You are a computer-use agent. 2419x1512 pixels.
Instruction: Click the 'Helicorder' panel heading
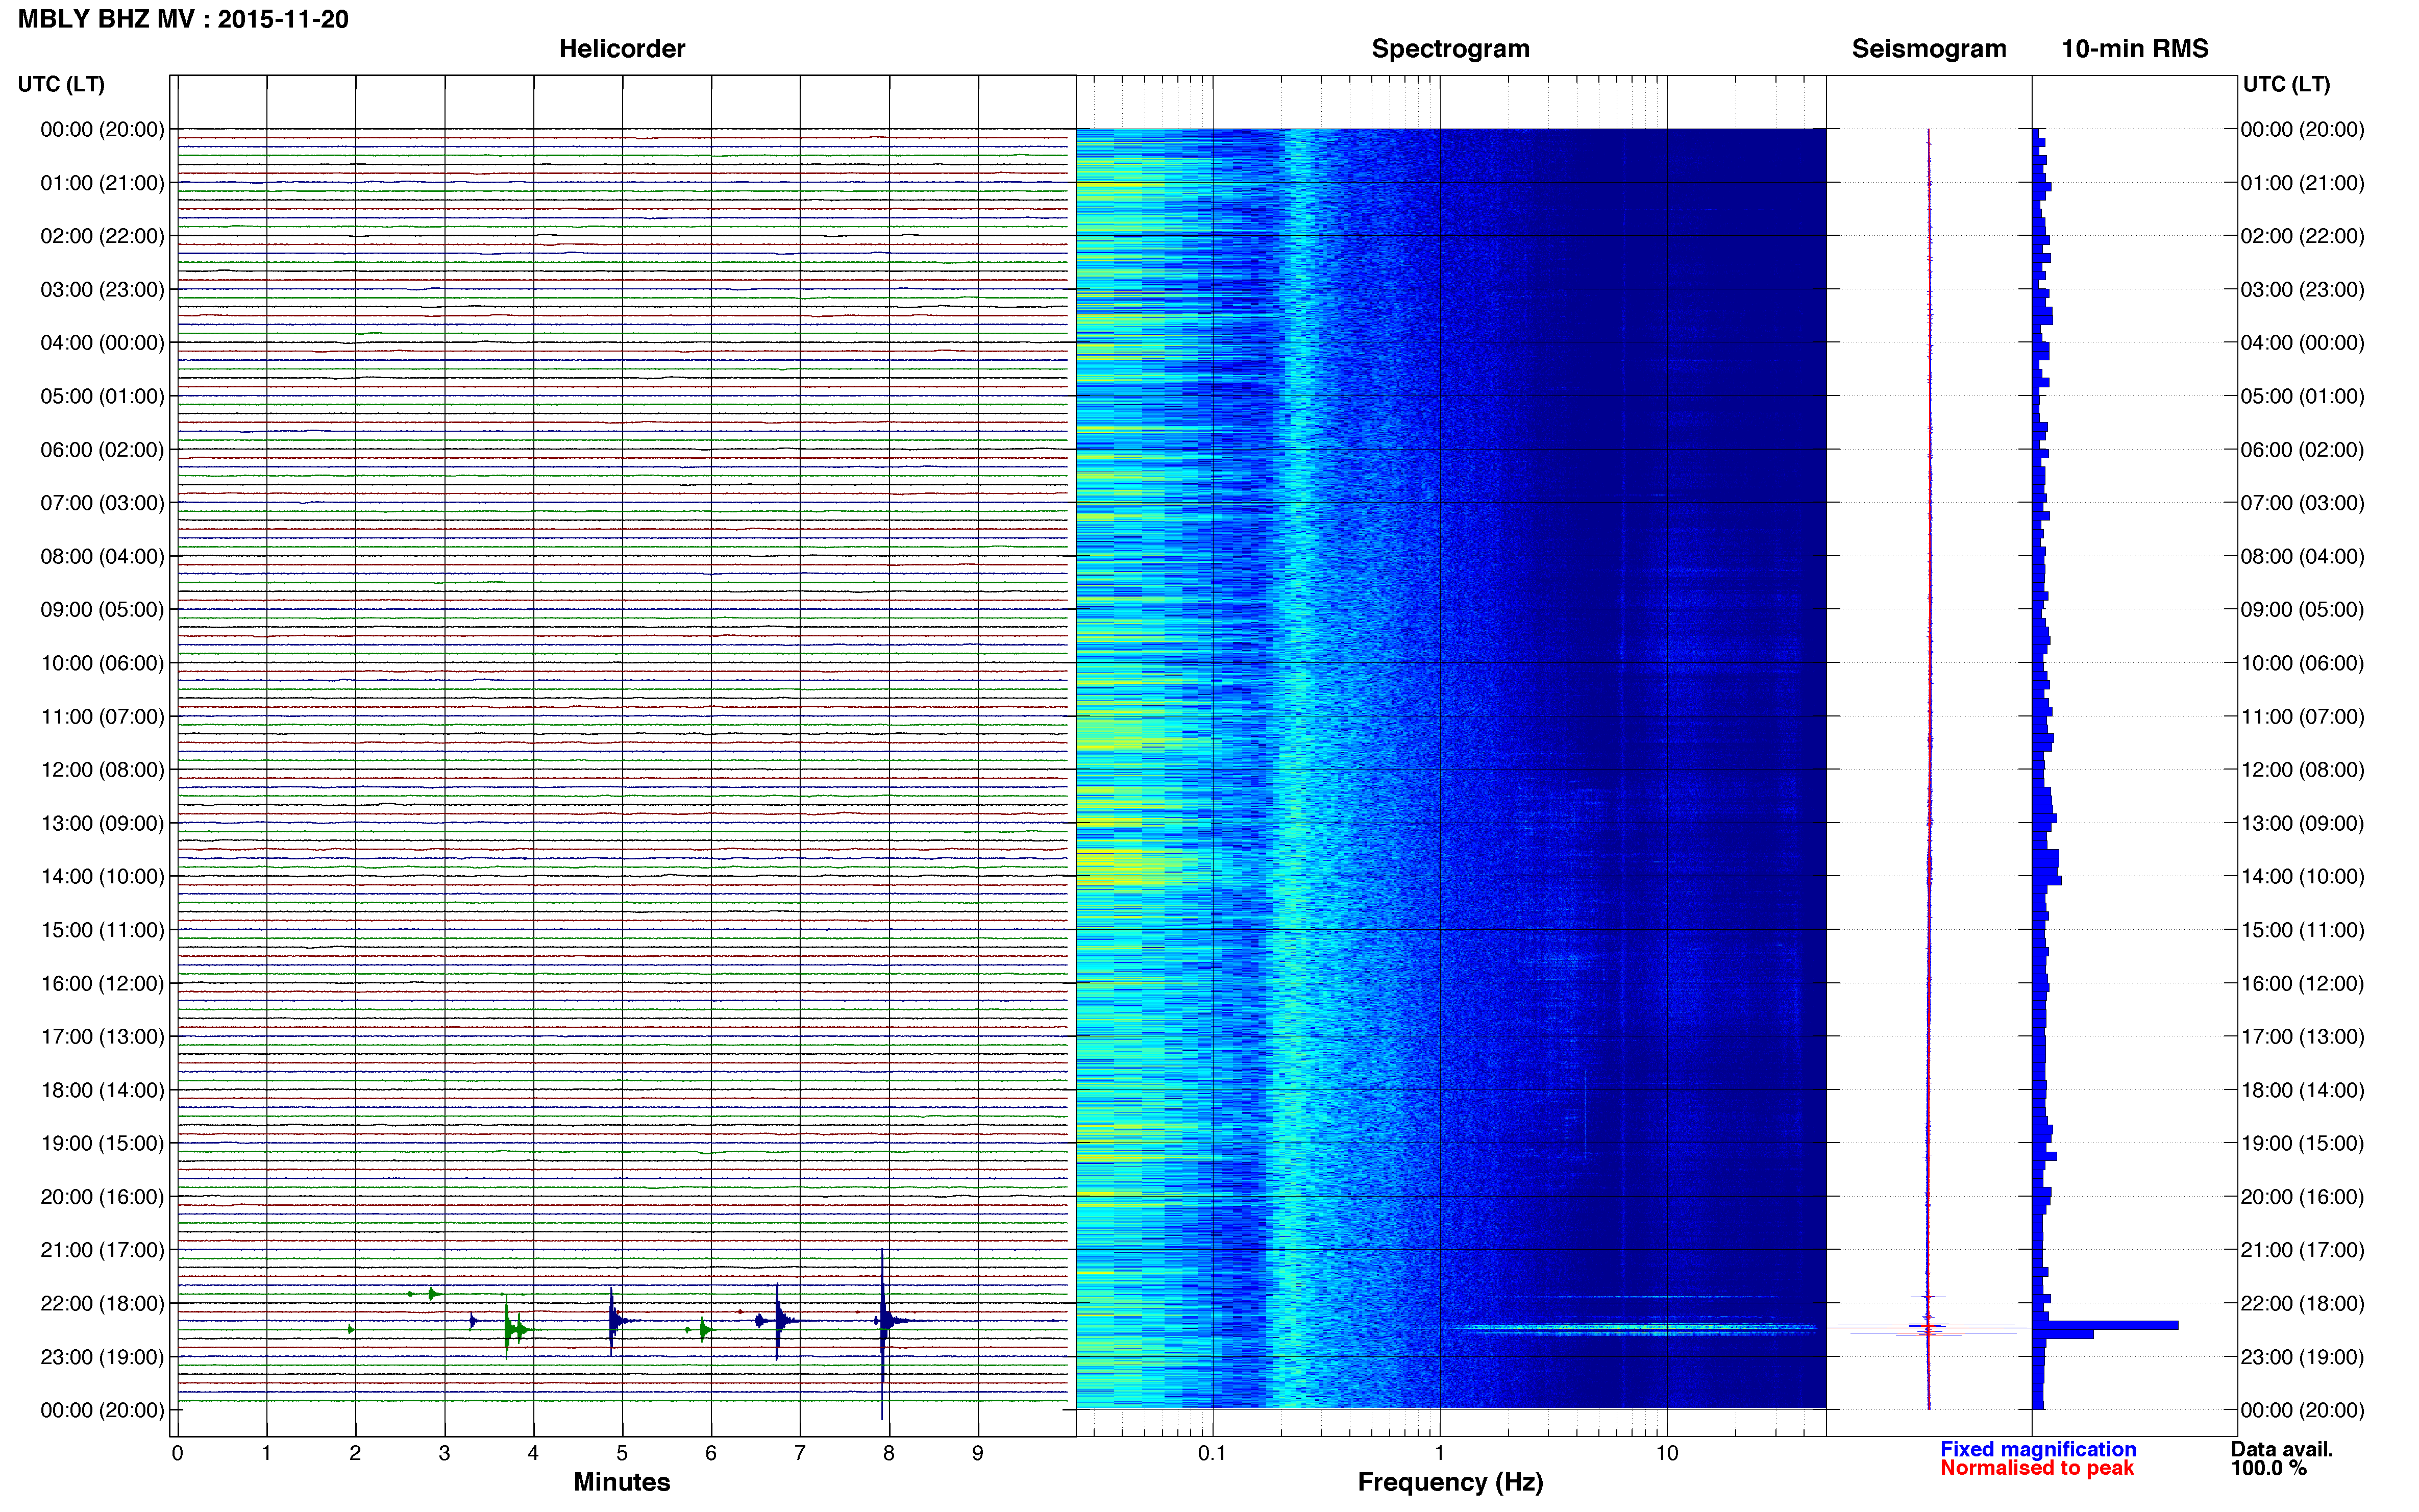tap(621, 49)
